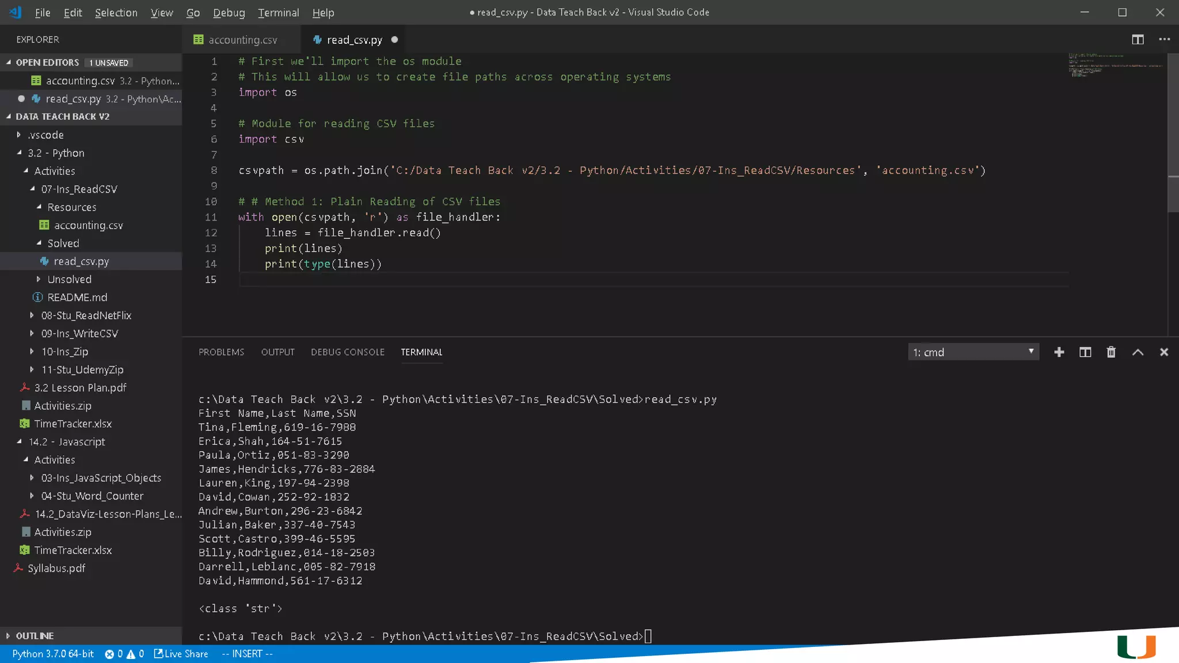Click the unsaved dot on read_csv.py tab
Image resolution: width=1179 pixels, height=663 pixels.
[x=394, y=40]
